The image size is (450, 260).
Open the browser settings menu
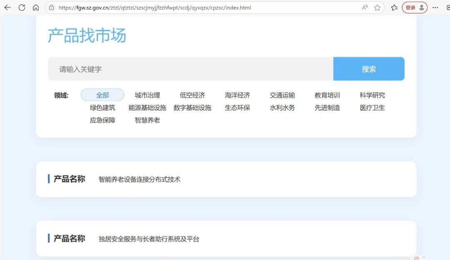(x=435, y=7)
